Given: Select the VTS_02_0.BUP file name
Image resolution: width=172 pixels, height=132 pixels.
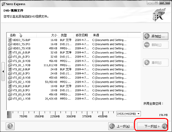Looking at the screenshot, I should (21, 69).
